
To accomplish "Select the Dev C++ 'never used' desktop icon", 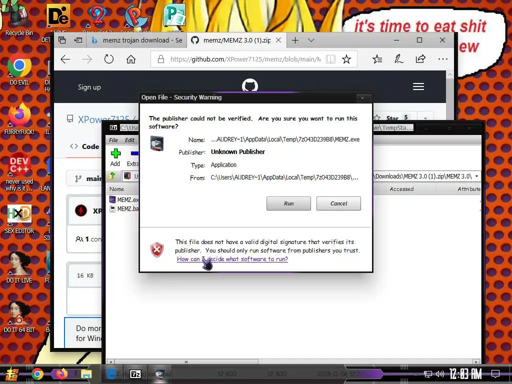I will 19,172.
